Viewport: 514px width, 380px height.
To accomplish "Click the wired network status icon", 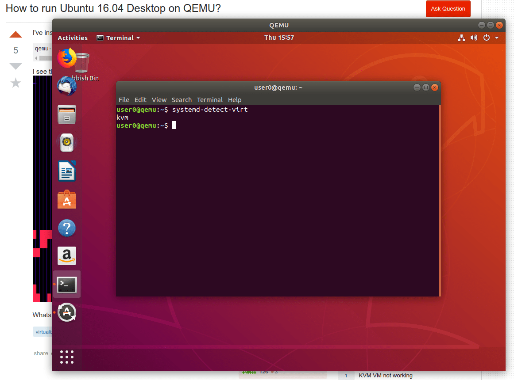I will 461,38.
